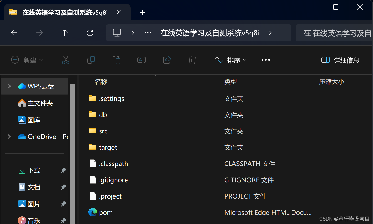Go back with the left arrow
The image size is (373, 224).
point(14,33)
